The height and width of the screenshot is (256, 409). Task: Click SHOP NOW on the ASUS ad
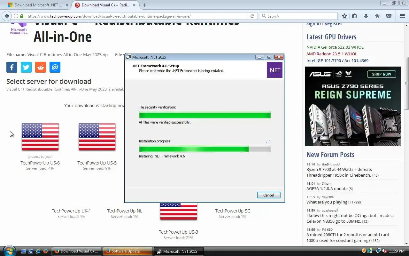381,74
